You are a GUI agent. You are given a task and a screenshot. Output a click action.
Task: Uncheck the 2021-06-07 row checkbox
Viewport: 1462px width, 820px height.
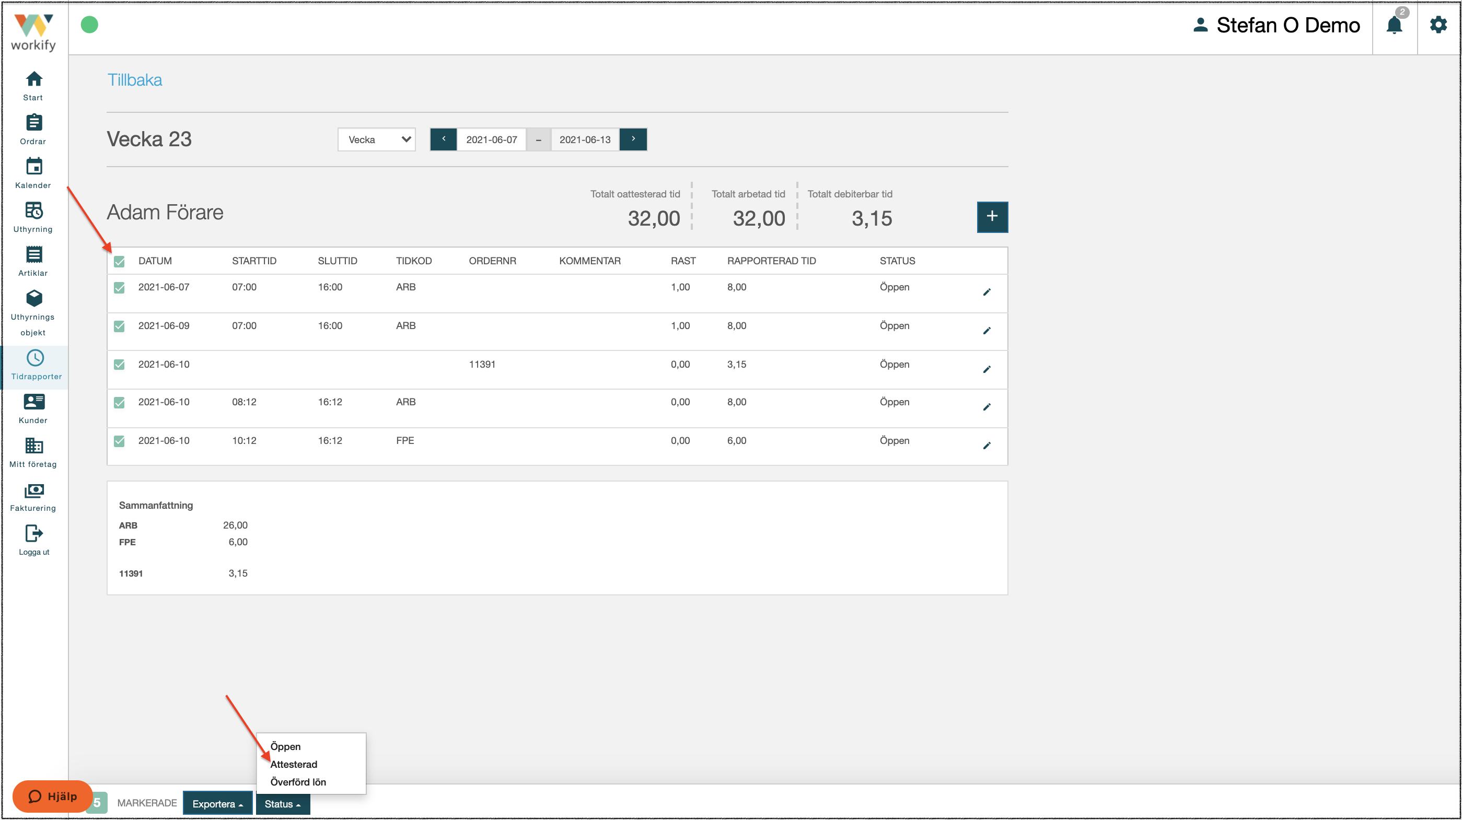point(119,287)
